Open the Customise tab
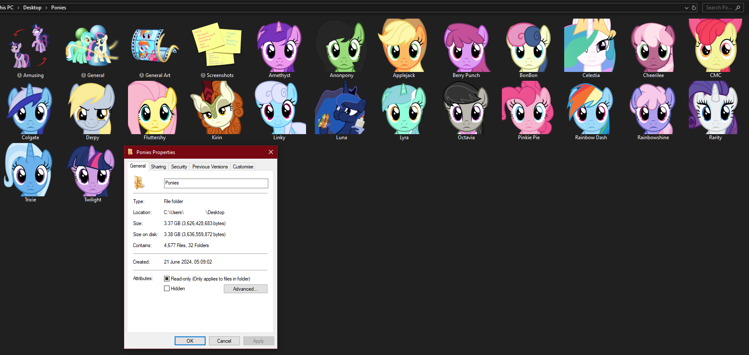Viewport: 749px width, 355px height. click(243, 167)
